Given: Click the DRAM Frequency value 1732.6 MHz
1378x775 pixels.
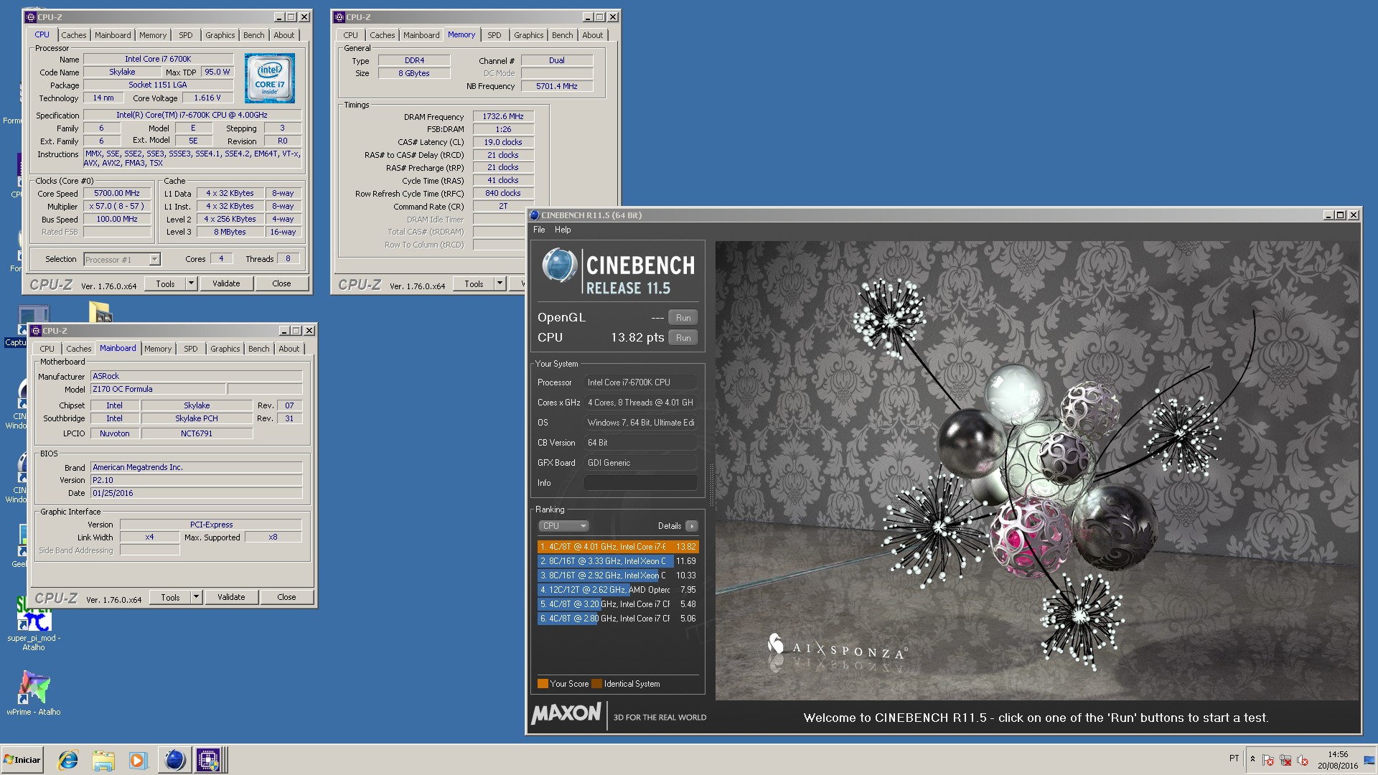Looking at the screenshot, I should (503, 116).
